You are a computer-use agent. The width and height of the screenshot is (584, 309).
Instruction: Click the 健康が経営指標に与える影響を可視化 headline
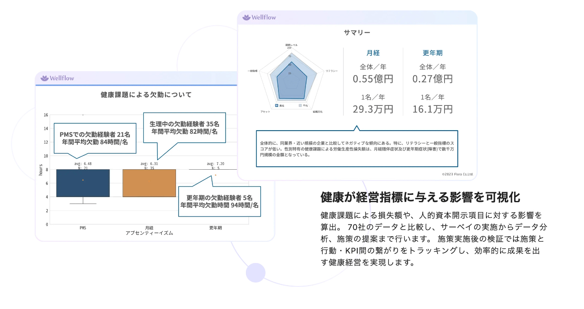[x=420, y=197]
